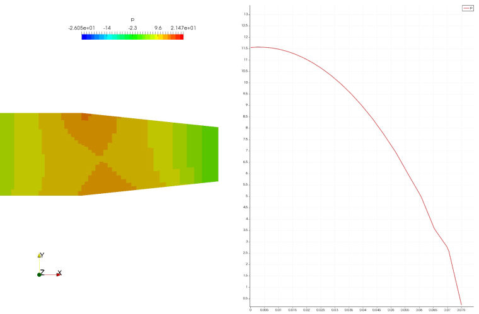Pick the bright green outlet region of nozzle
Image resolution: width=479 pixels, height=314 pixels.
(x=210, y=154)
